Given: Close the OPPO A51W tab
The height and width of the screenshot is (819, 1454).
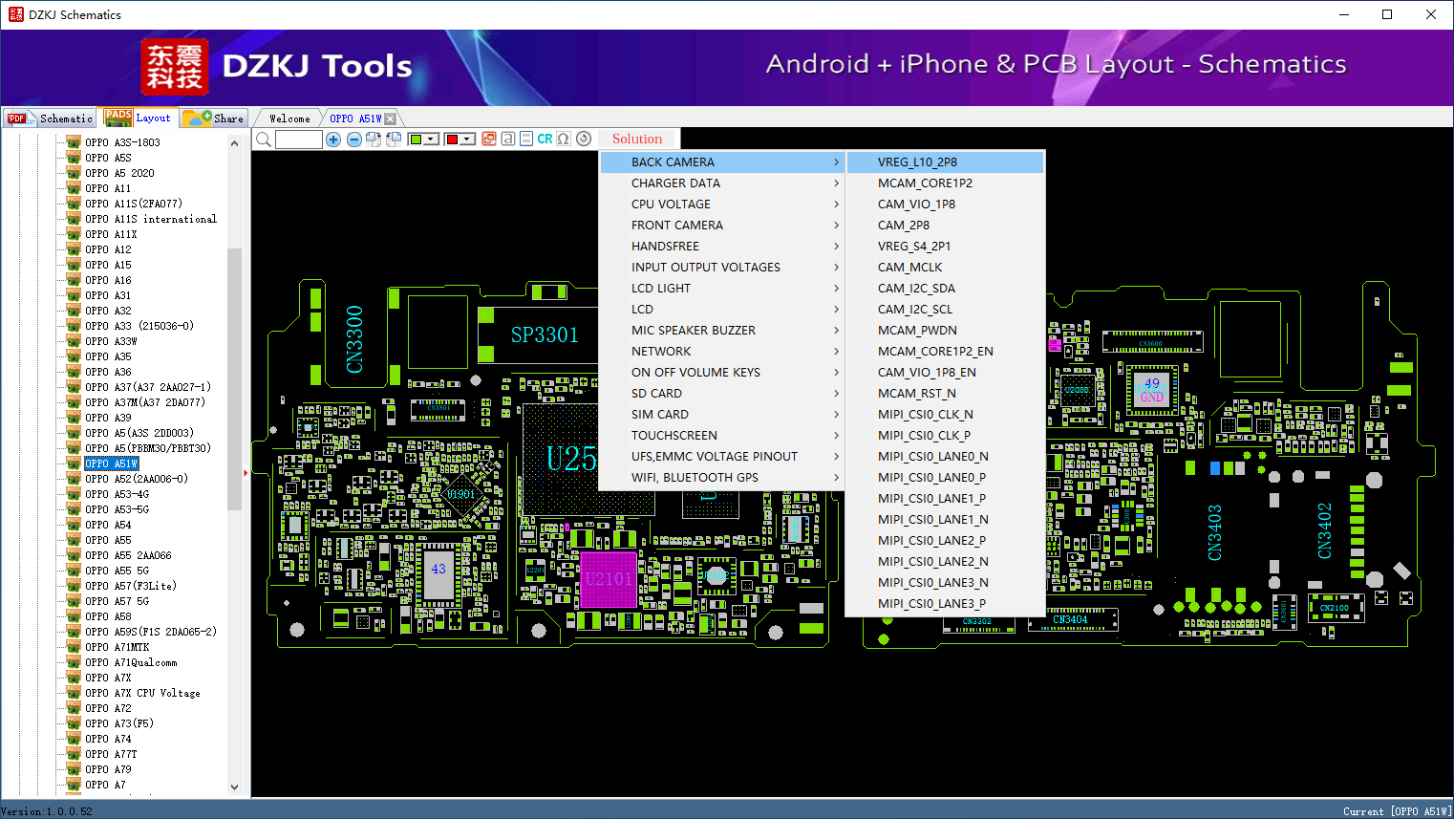Looking at the screenshot, I should tap(390, 119).
